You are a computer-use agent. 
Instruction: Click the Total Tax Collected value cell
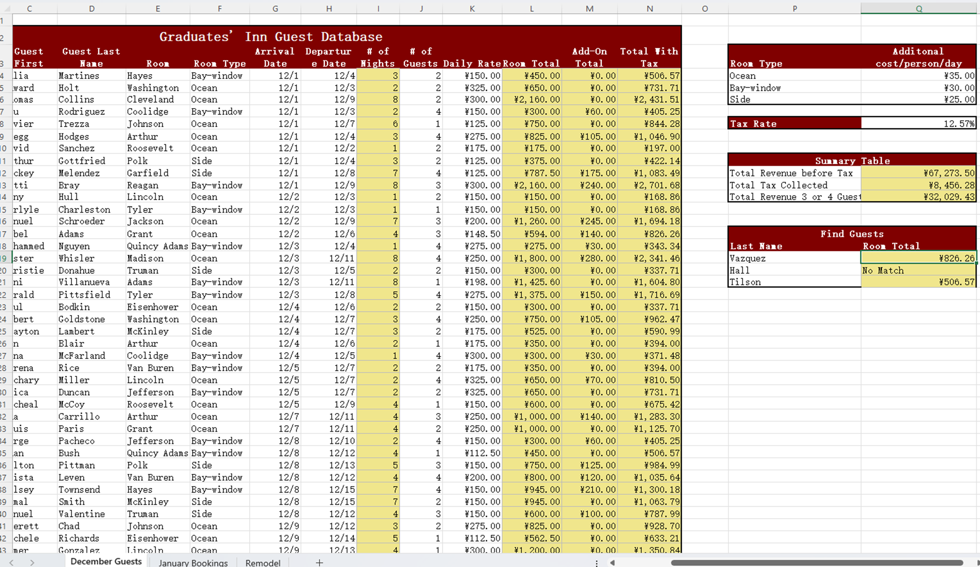(x=918, y=185)
